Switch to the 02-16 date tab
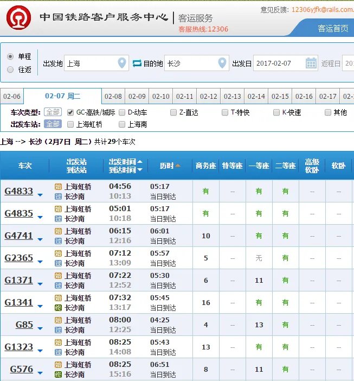The image size is (354, 381). [x=304, y=96]
